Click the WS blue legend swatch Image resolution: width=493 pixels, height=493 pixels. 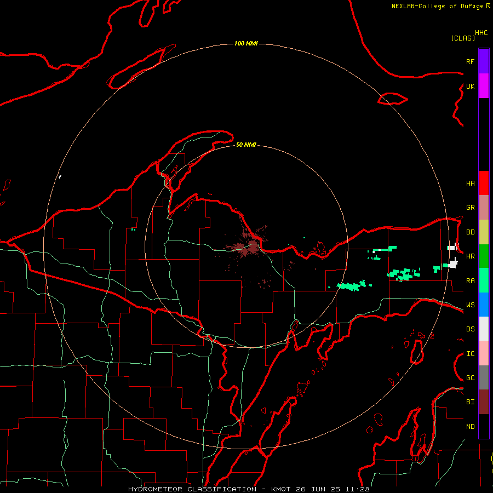(484, 305)
